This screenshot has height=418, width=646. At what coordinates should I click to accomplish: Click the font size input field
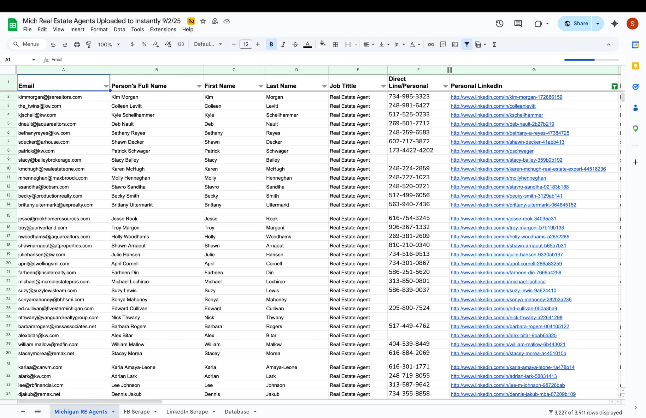coord(246,45)
